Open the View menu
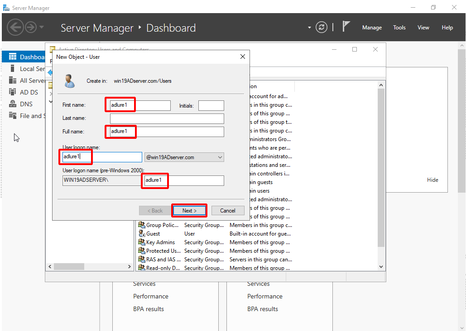 pos(423,28)
